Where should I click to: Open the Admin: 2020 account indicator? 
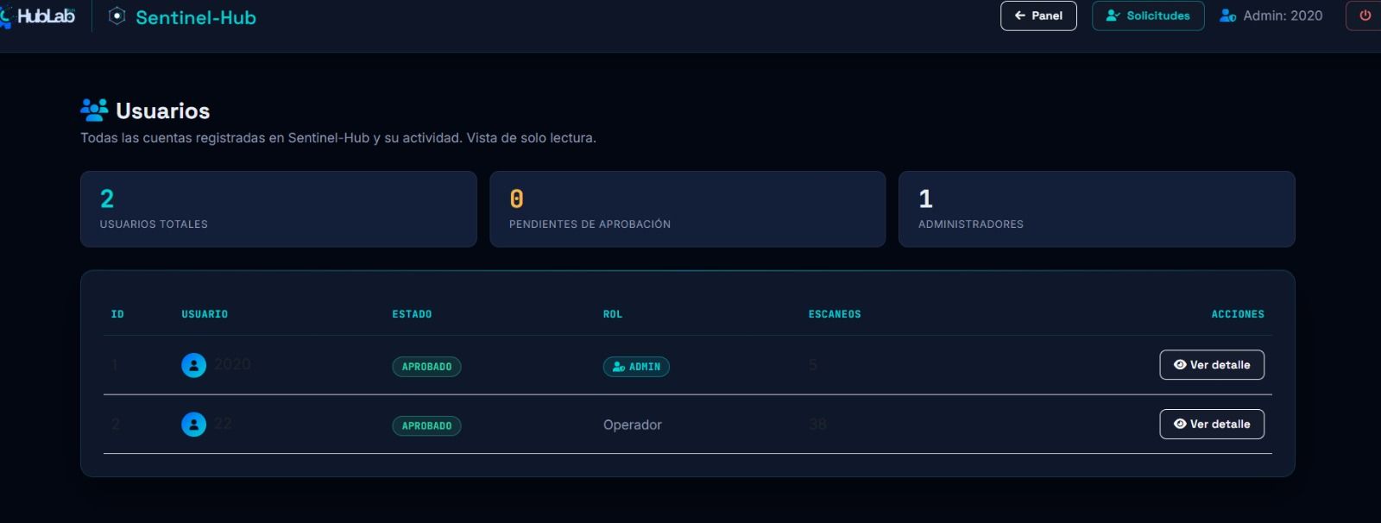1271,16
